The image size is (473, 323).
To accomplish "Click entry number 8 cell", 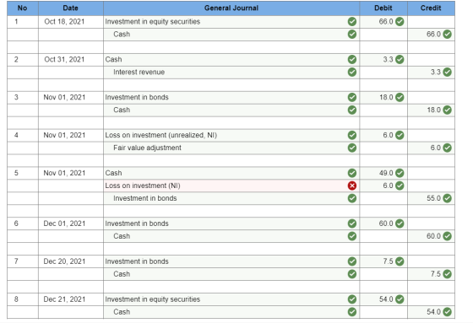I will [x=23, y=299].
